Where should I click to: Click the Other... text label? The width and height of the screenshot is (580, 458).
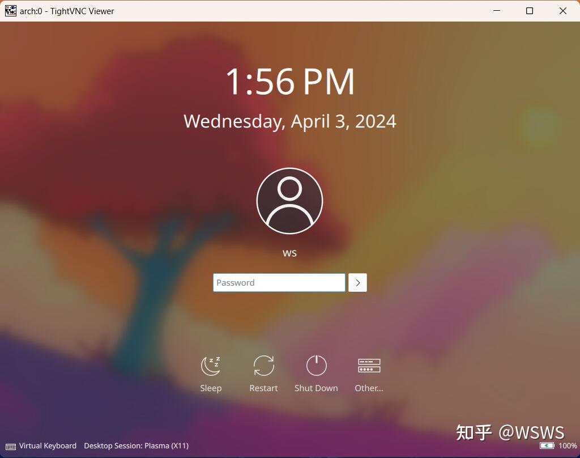click(369, 388)
